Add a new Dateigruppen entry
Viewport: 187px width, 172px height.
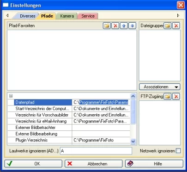(x=168, y=25)
